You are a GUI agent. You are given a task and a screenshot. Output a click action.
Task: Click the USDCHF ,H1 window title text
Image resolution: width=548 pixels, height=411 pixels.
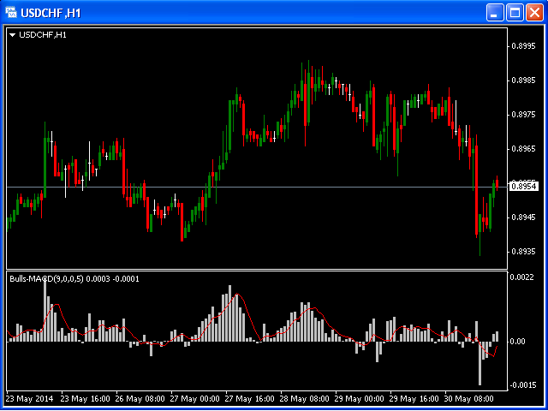coord(51,14)
